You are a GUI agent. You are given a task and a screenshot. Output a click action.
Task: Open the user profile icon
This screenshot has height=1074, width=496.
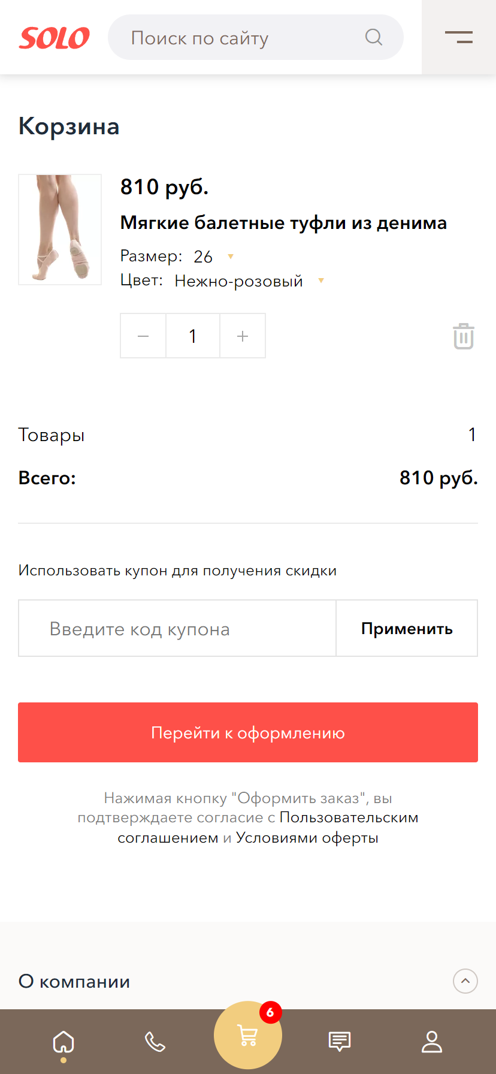point(432,1042)
